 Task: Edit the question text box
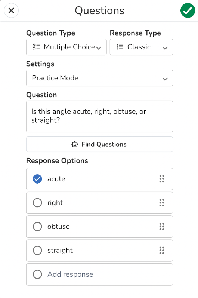click(x=99, y=117)
